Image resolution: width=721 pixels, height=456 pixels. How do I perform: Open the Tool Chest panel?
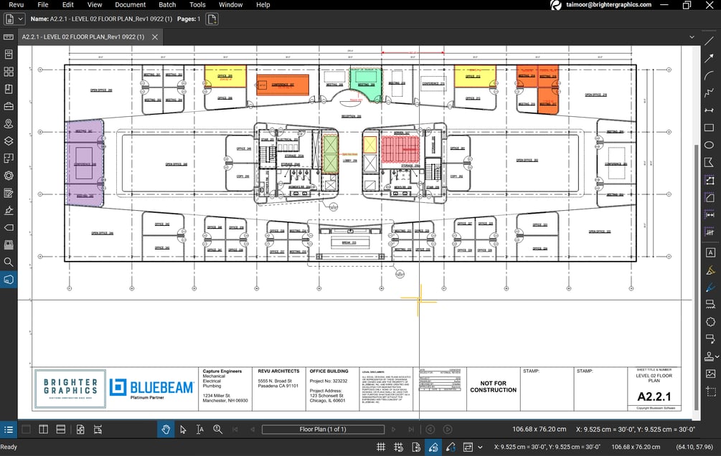[9, 107]
